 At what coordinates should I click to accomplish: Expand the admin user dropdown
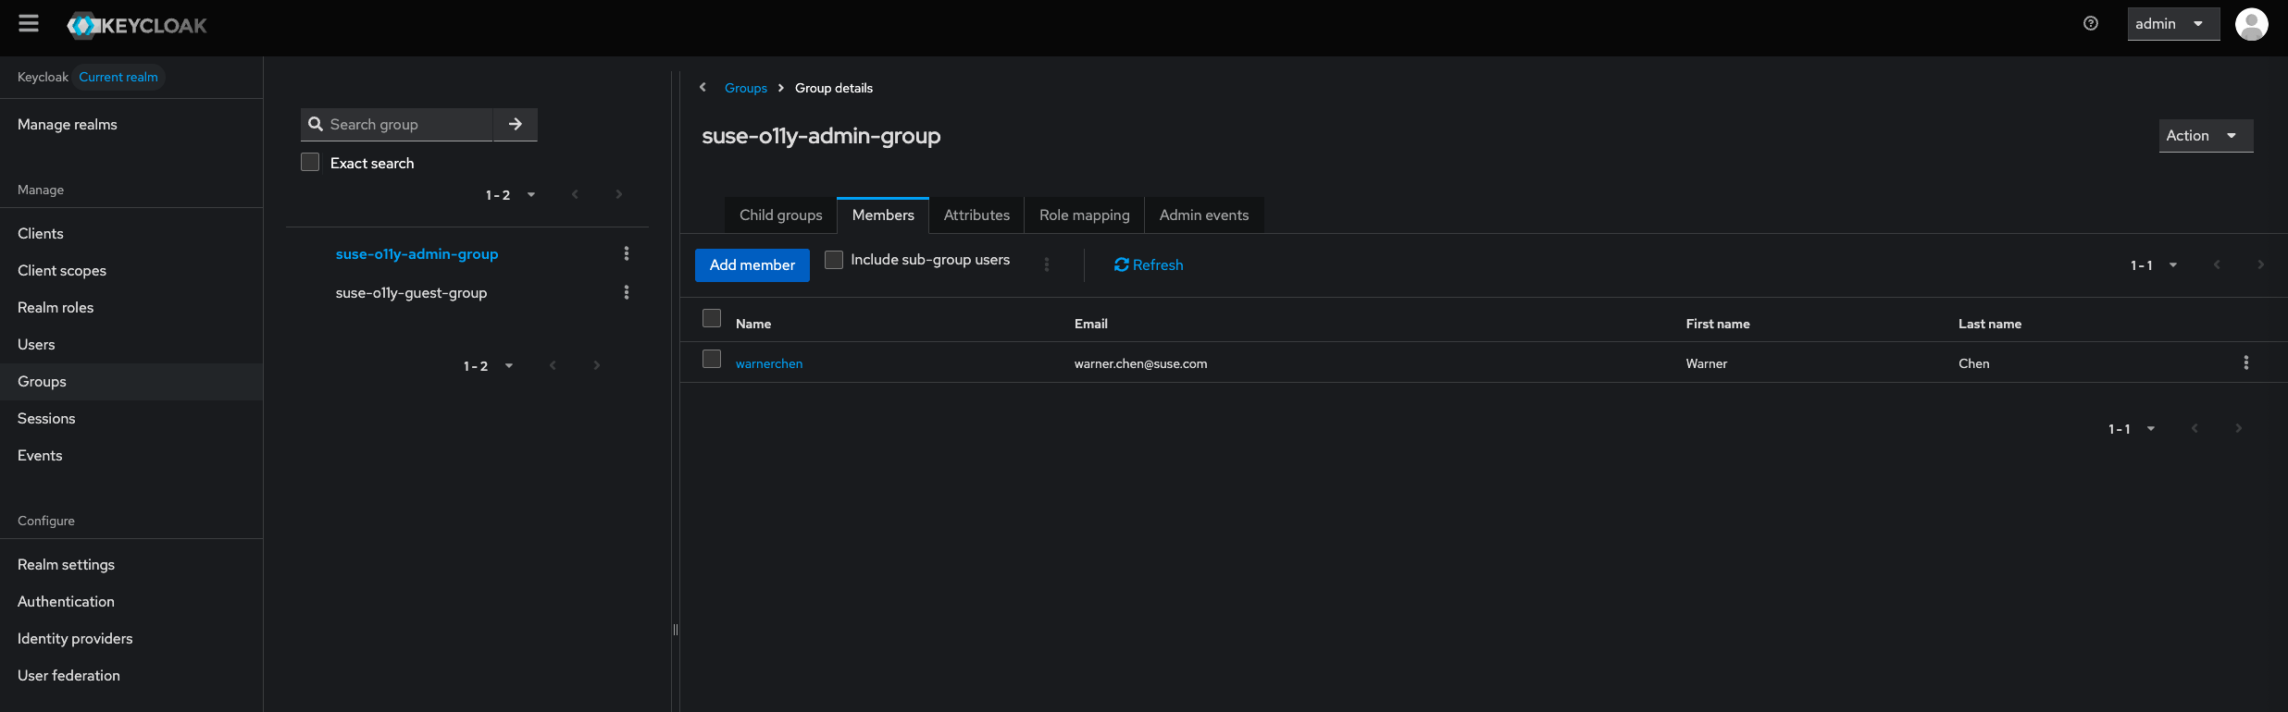[2172, 24]
